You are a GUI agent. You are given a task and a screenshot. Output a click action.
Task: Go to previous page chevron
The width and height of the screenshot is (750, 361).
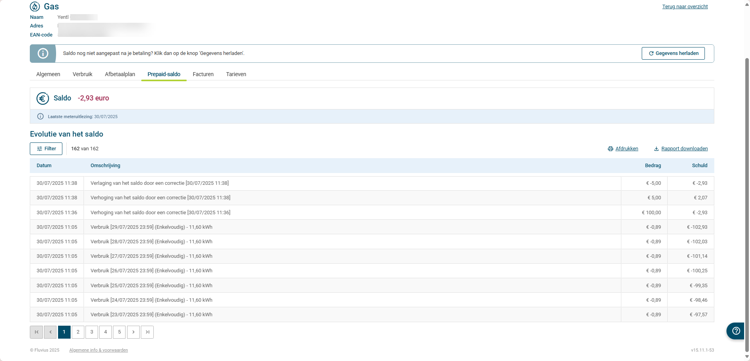pos(50,332)
